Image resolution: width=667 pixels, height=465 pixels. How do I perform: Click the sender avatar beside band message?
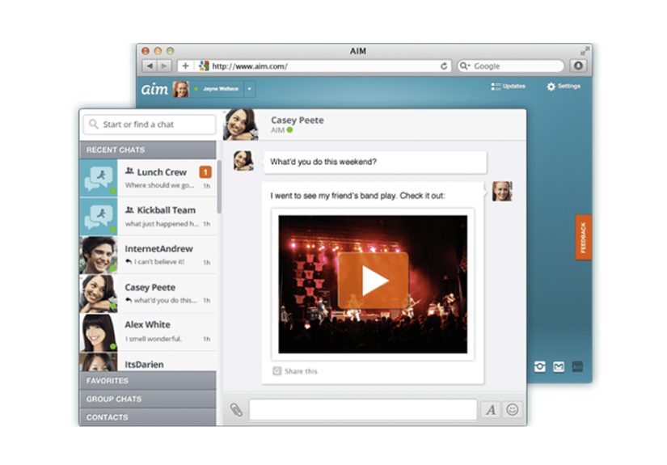coord(502,191)
